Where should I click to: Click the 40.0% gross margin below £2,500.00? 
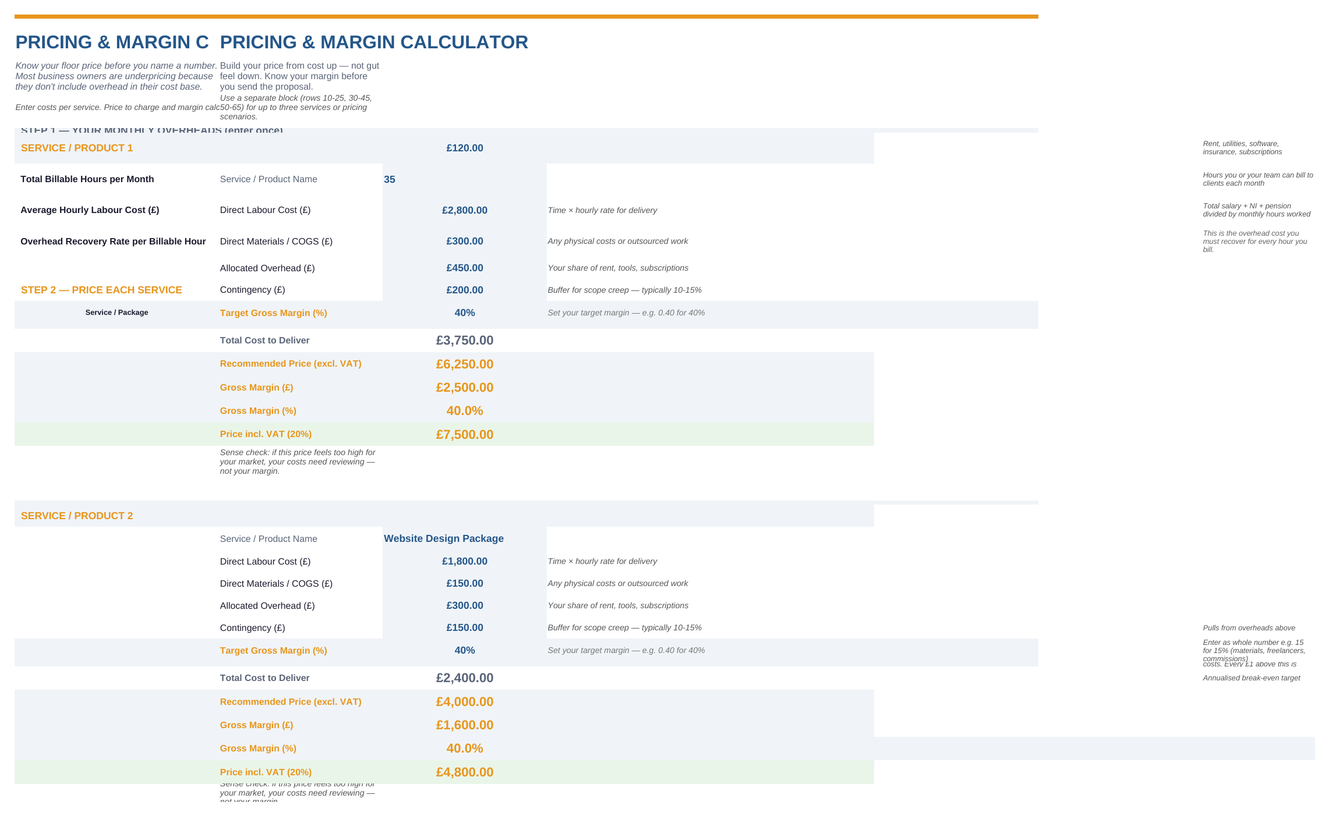[x=465, y=411]
